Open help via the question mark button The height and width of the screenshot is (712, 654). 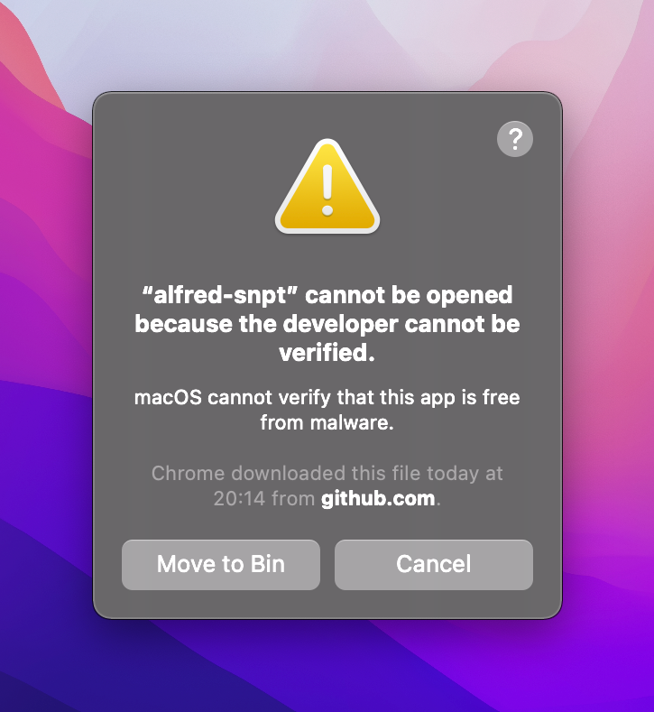pyautogui.click(x=515, y=139)
